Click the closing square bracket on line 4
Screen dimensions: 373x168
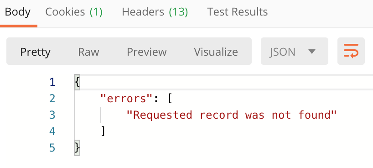(x=103, y=131)
